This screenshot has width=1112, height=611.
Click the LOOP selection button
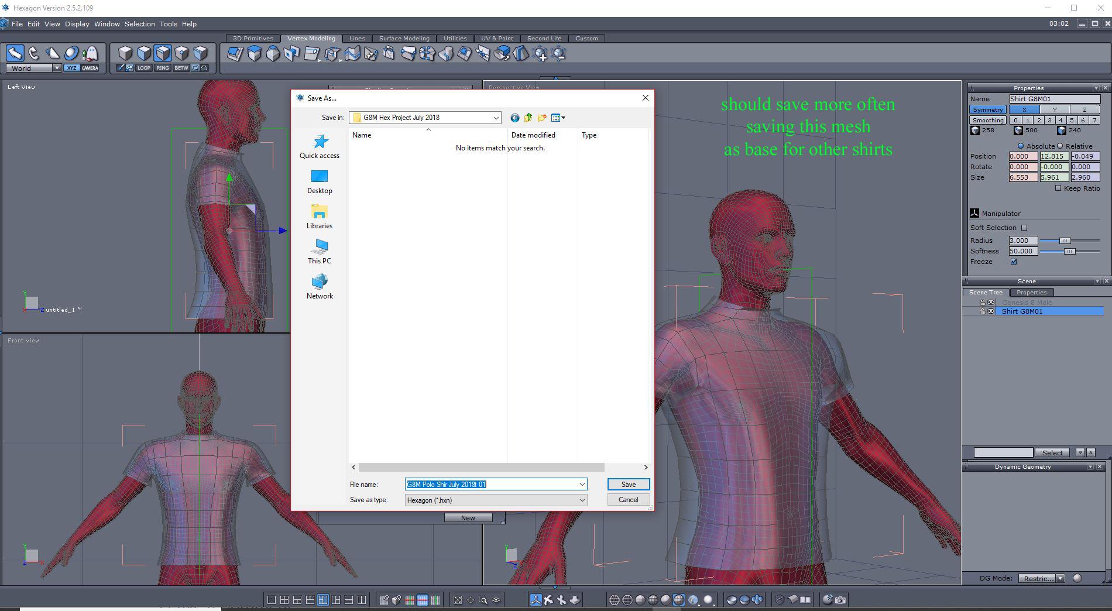[143, 68]
